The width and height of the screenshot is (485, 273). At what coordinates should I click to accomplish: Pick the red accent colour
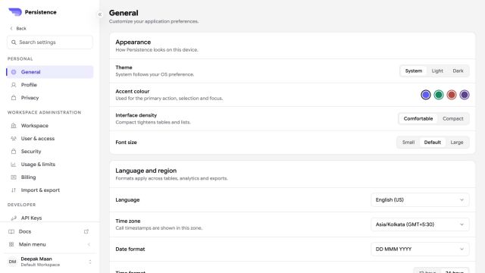click(452, 95)
